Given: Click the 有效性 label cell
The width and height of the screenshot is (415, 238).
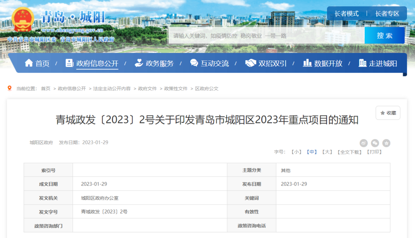Looking at the screenshot, I should [252, 212].
